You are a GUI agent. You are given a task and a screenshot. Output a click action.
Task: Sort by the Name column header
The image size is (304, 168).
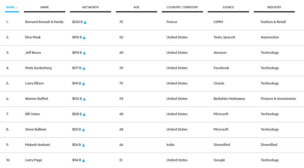point(44,7)
